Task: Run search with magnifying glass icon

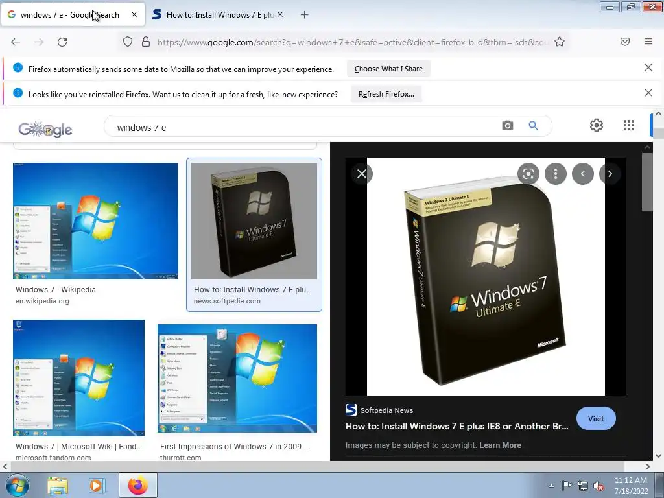Action: click(533, 125)
